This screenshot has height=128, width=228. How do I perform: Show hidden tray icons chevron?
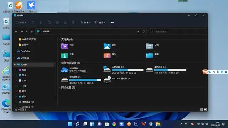click(181, 124)
